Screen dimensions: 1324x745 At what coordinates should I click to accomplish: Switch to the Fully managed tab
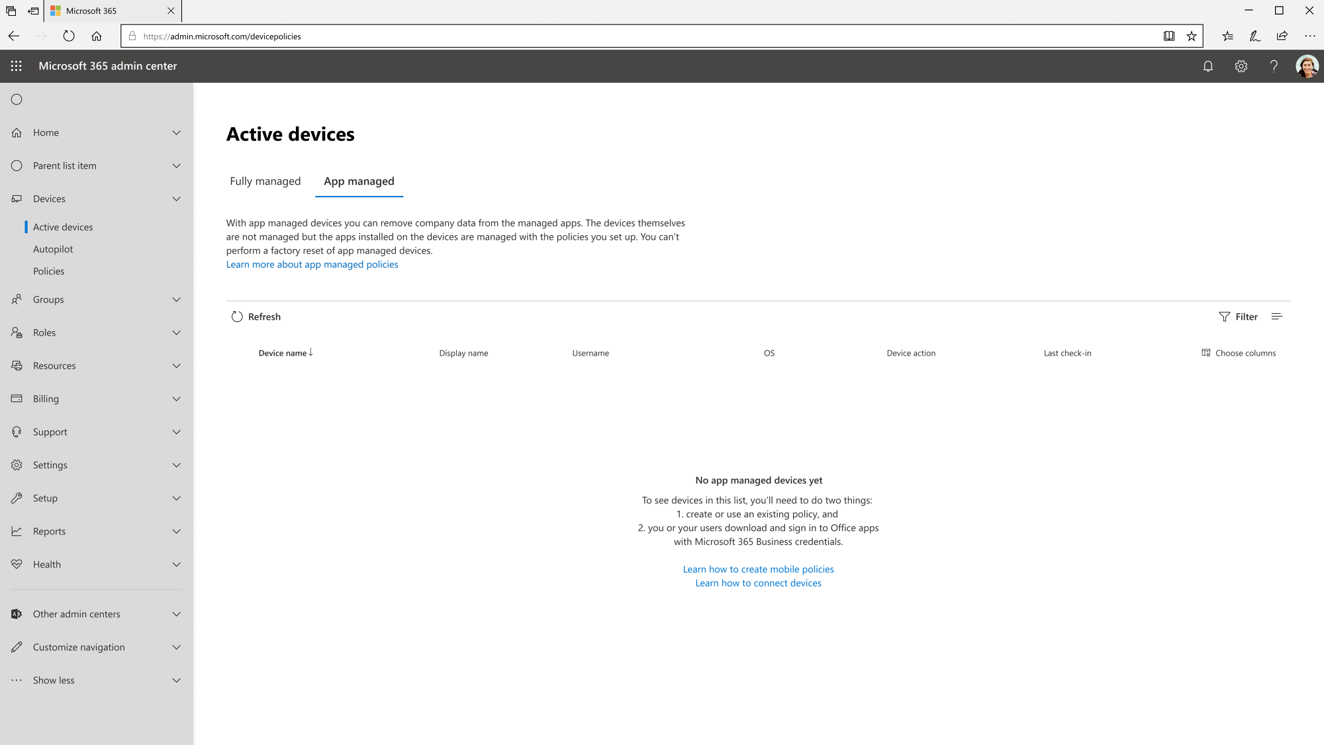coord(265,181)
